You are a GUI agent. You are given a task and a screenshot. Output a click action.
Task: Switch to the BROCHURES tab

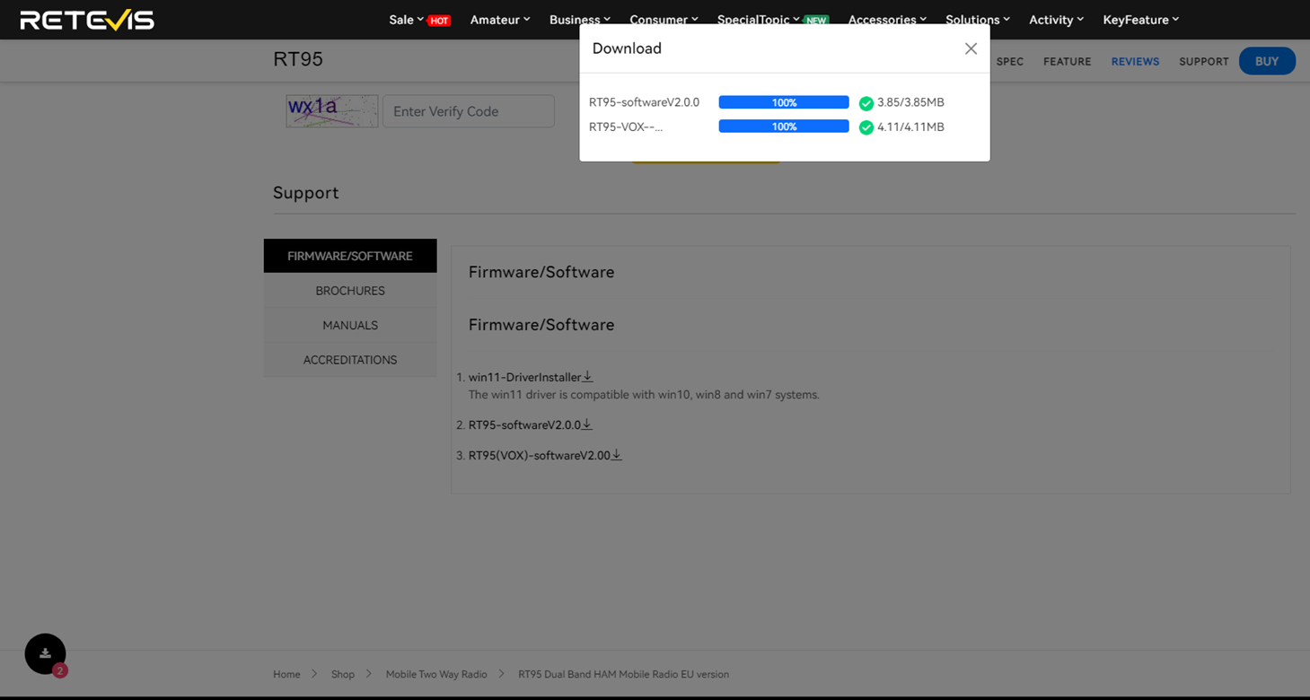pos(350,291)
